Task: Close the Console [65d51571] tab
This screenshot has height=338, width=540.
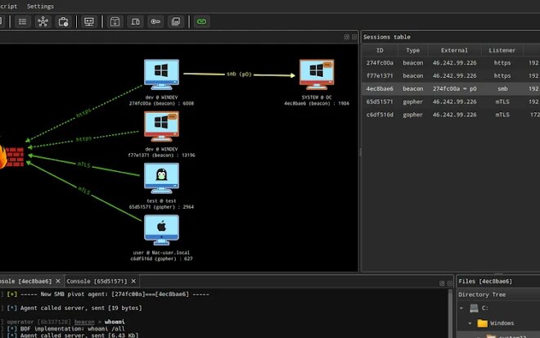Action: pyautogui.click(x=133, y=282)
